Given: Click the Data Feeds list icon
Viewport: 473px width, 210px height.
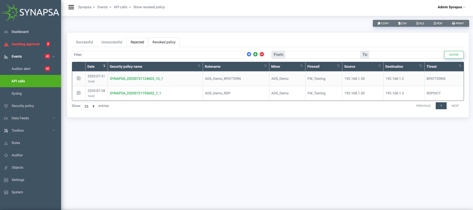Looking at the screenshot, I should [x=6, y=118].
